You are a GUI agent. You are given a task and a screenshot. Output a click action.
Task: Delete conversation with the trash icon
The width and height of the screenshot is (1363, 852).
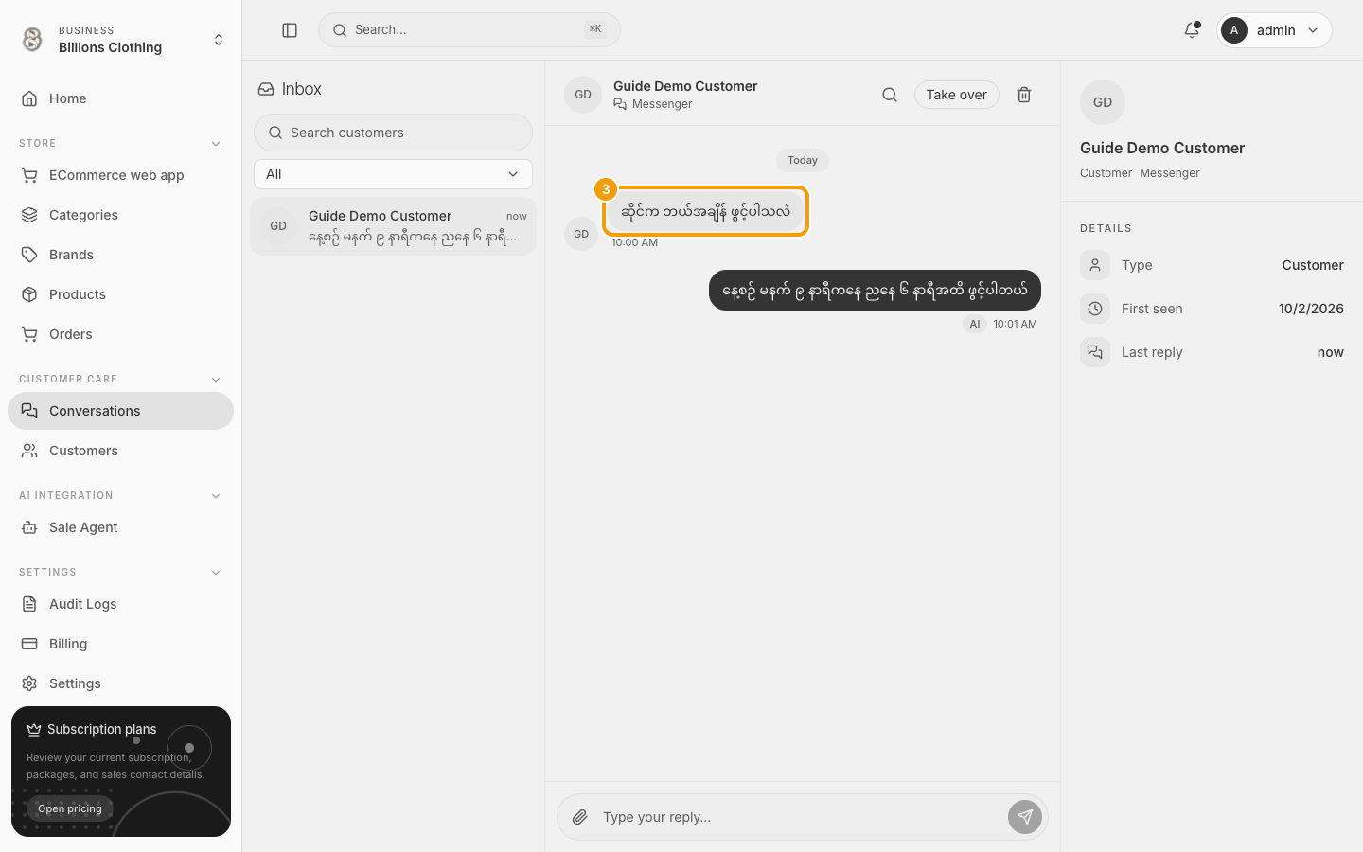pyautogui.click(x=1024, y=95)
